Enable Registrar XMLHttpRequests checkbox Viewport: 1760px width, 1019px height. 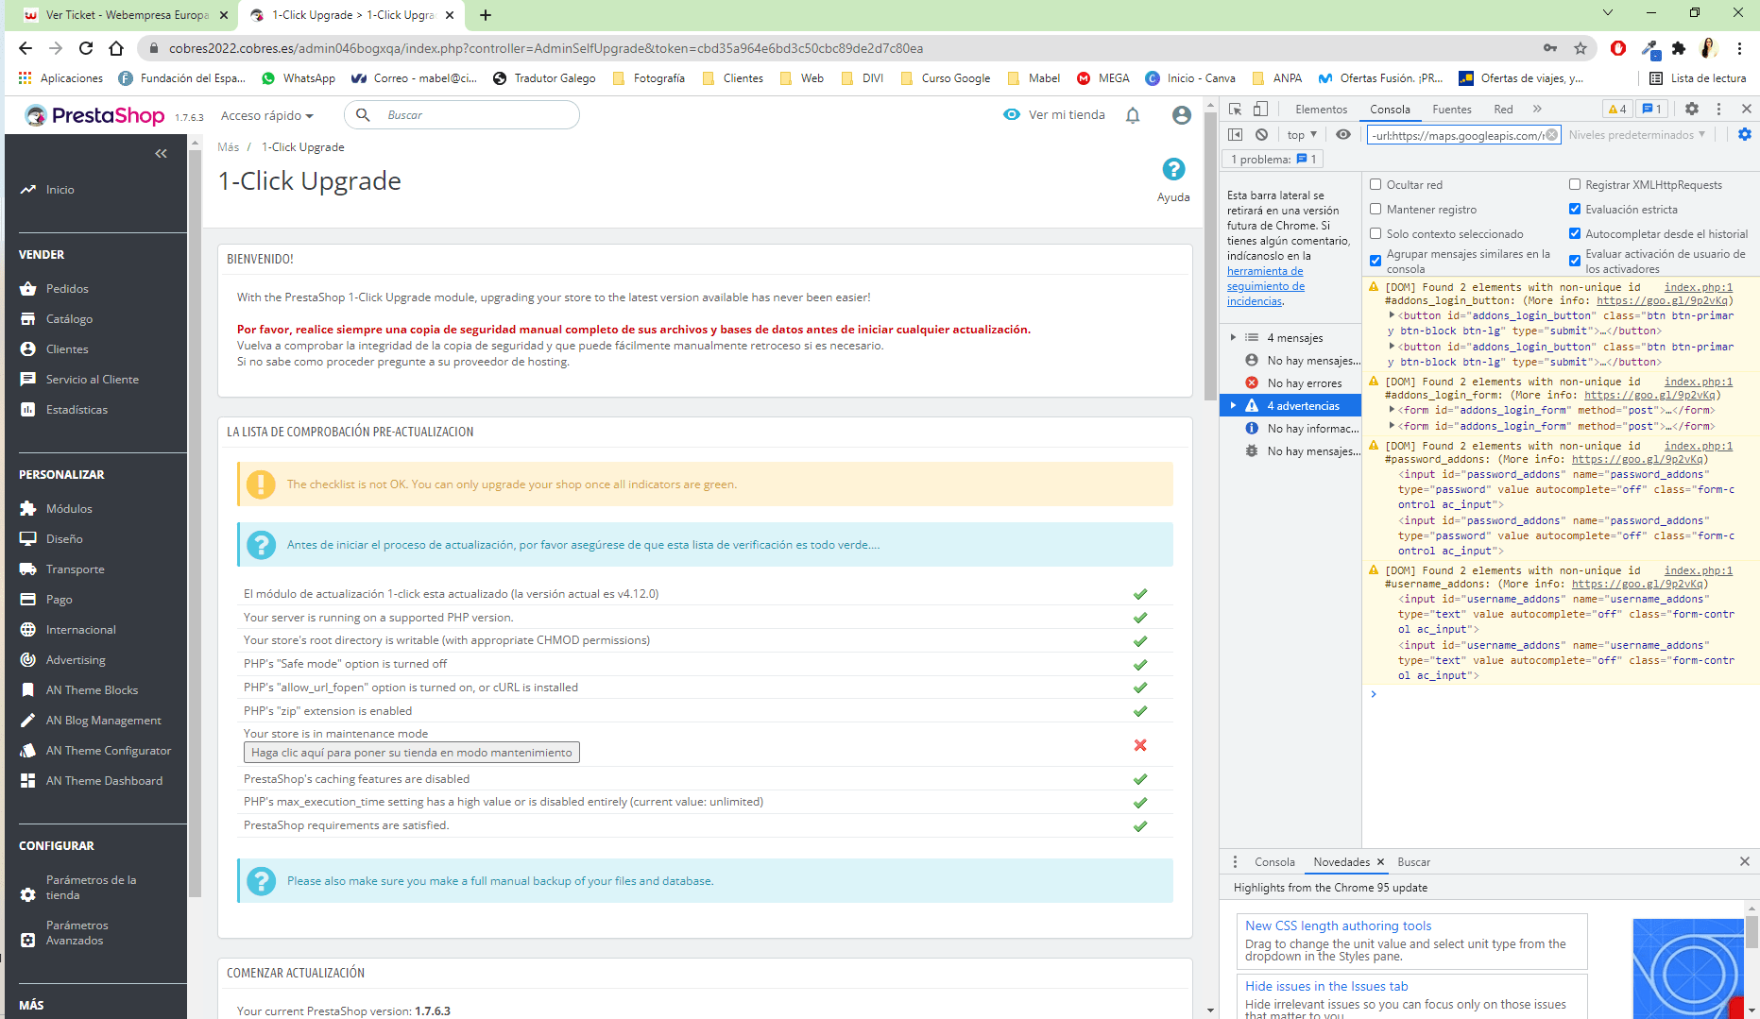point(1575,185)
